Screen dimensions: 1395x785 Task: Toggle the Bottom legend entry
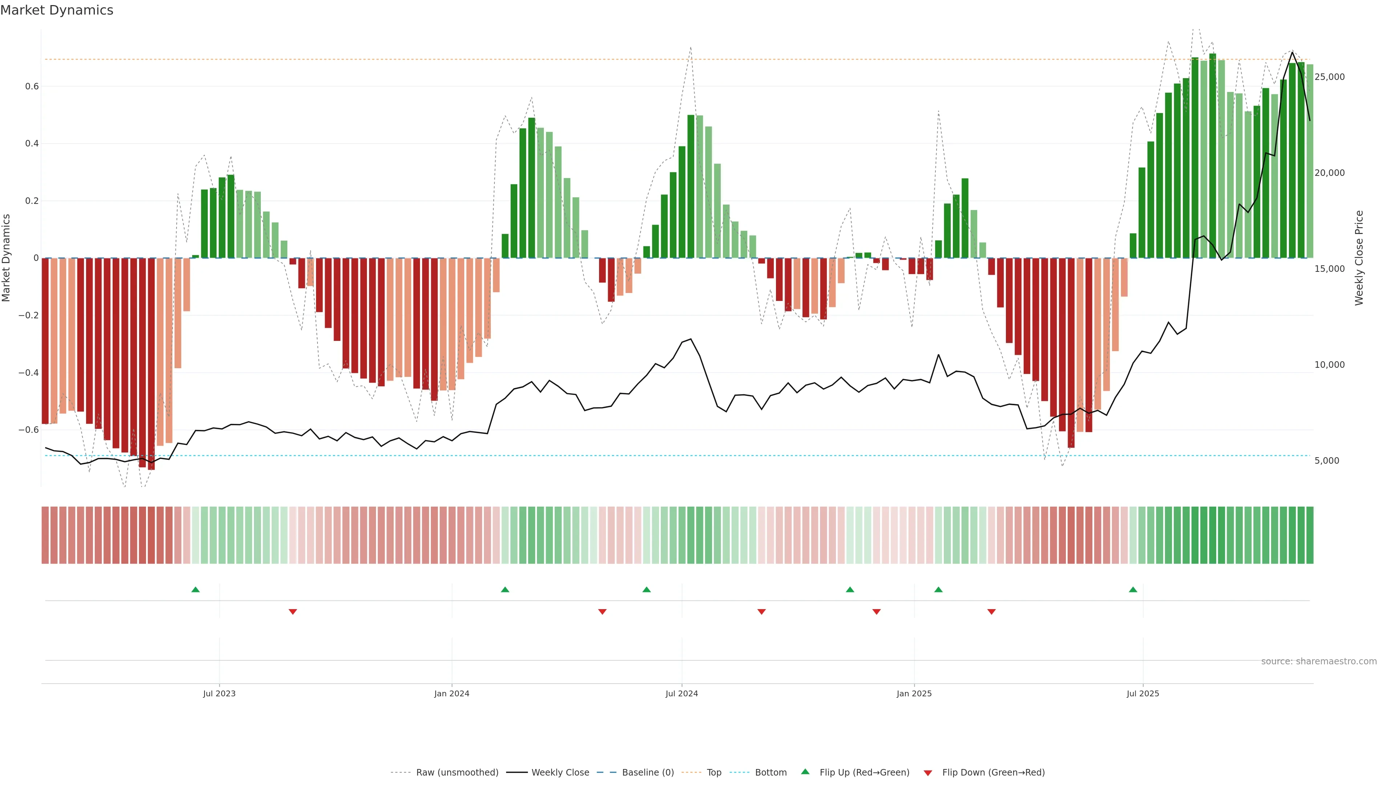point(771,773)
